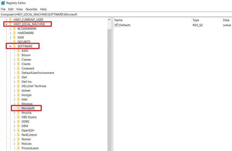232x151 pixels.
Task: Click the (Default) string value icon
Action: [116, 25]
